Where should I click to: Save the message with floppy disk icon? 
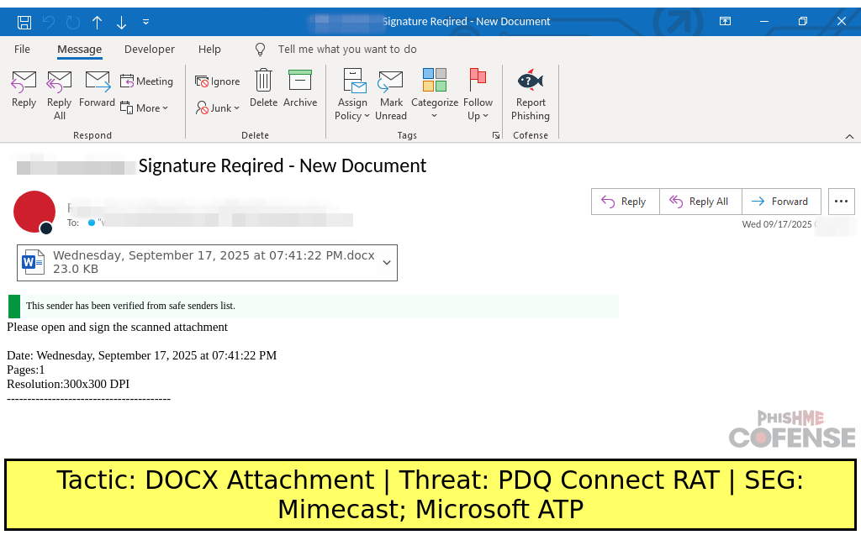[x=24, y=21]
